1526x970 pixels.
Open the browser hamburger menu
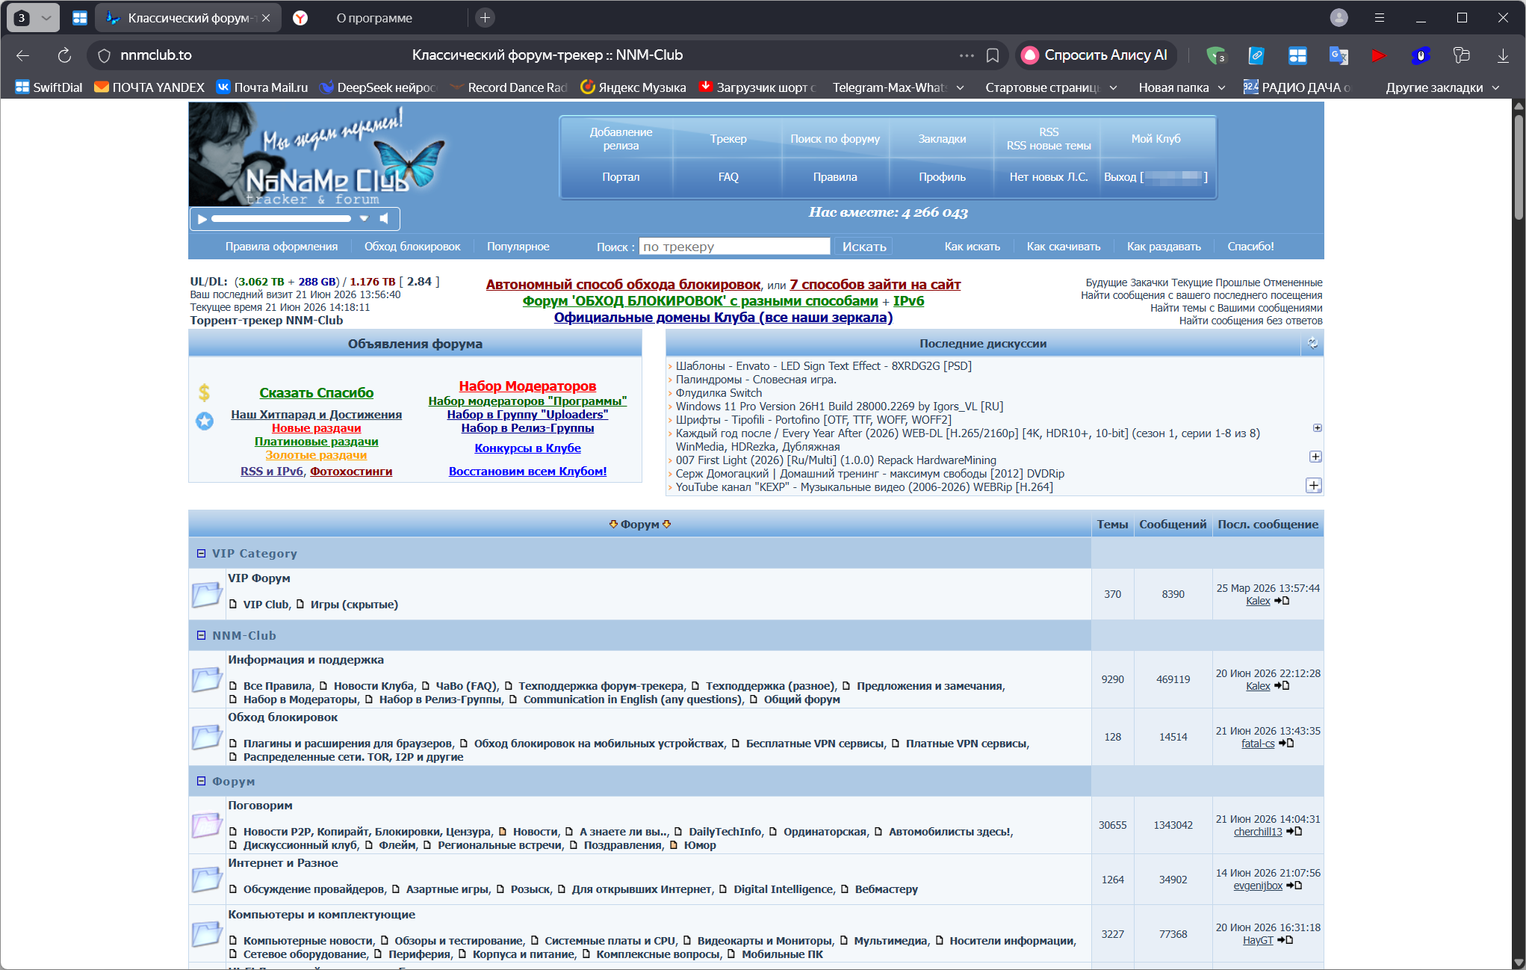[1380, 18]
